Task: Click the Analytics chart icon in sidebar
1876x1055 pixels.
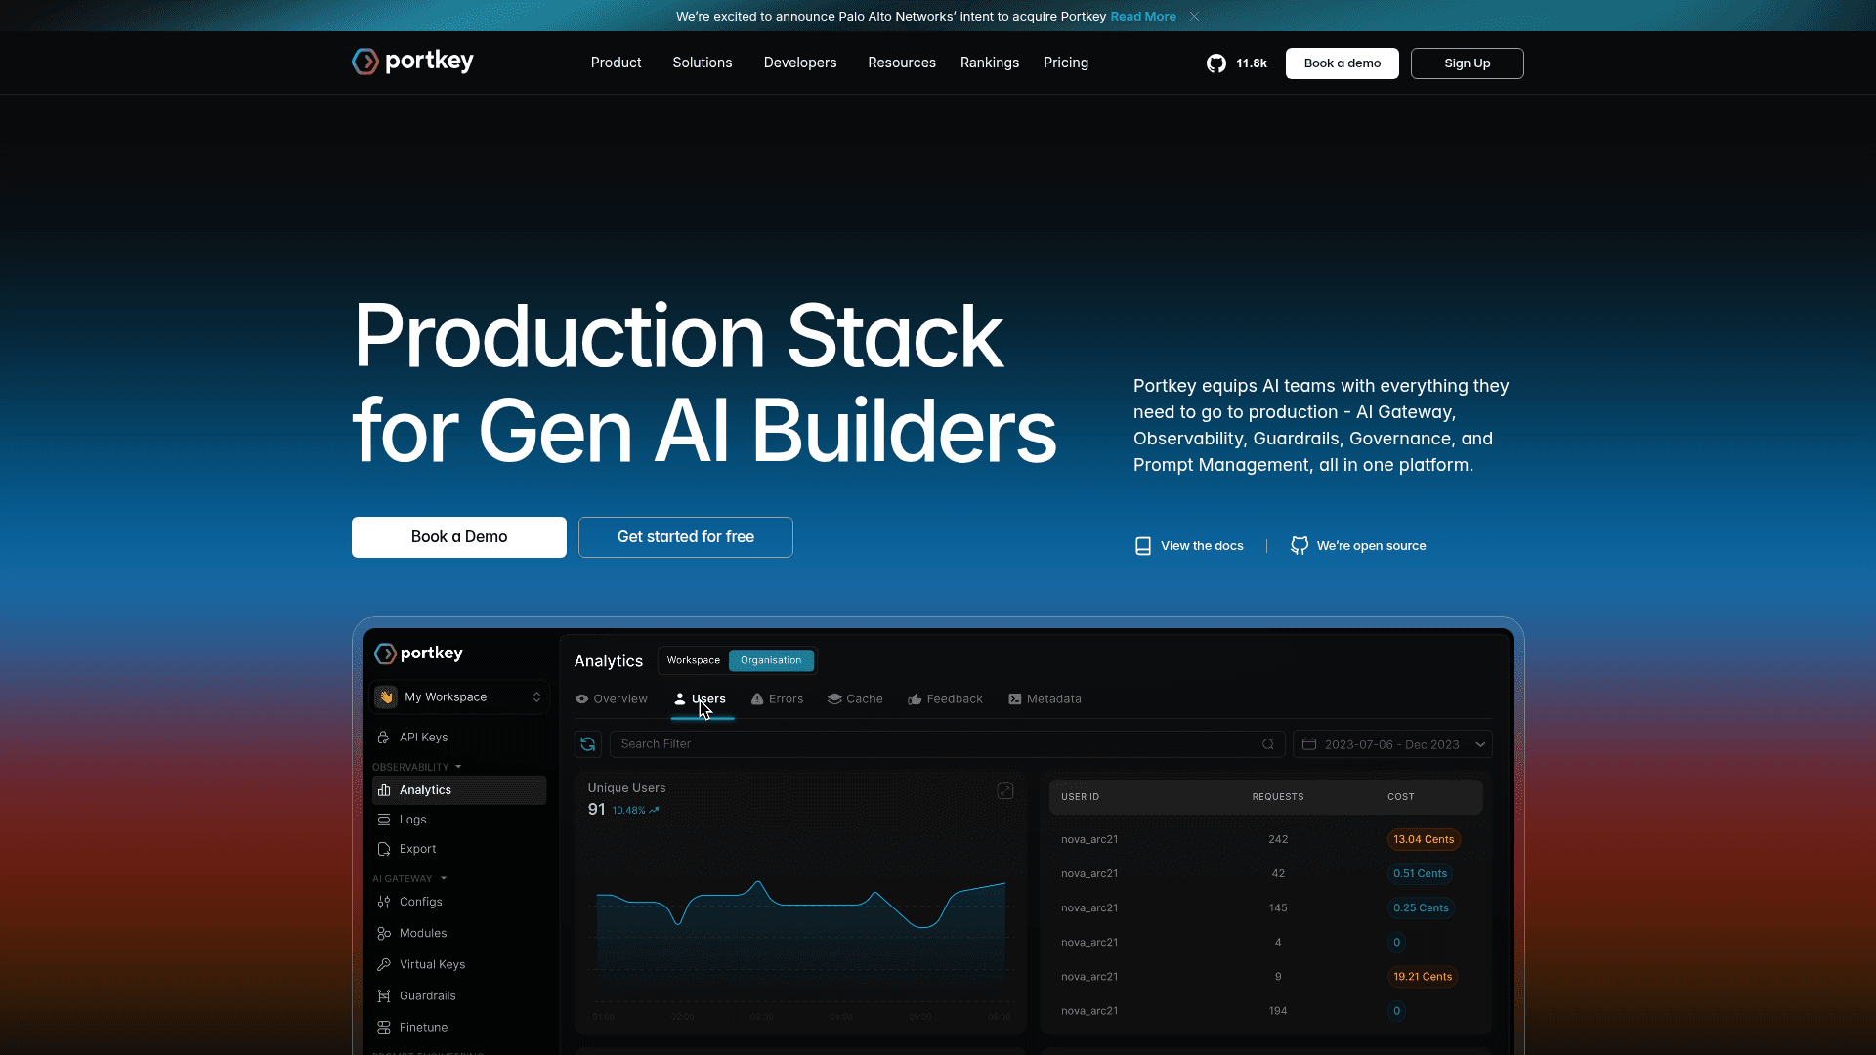Action: (x=384, y=790)
